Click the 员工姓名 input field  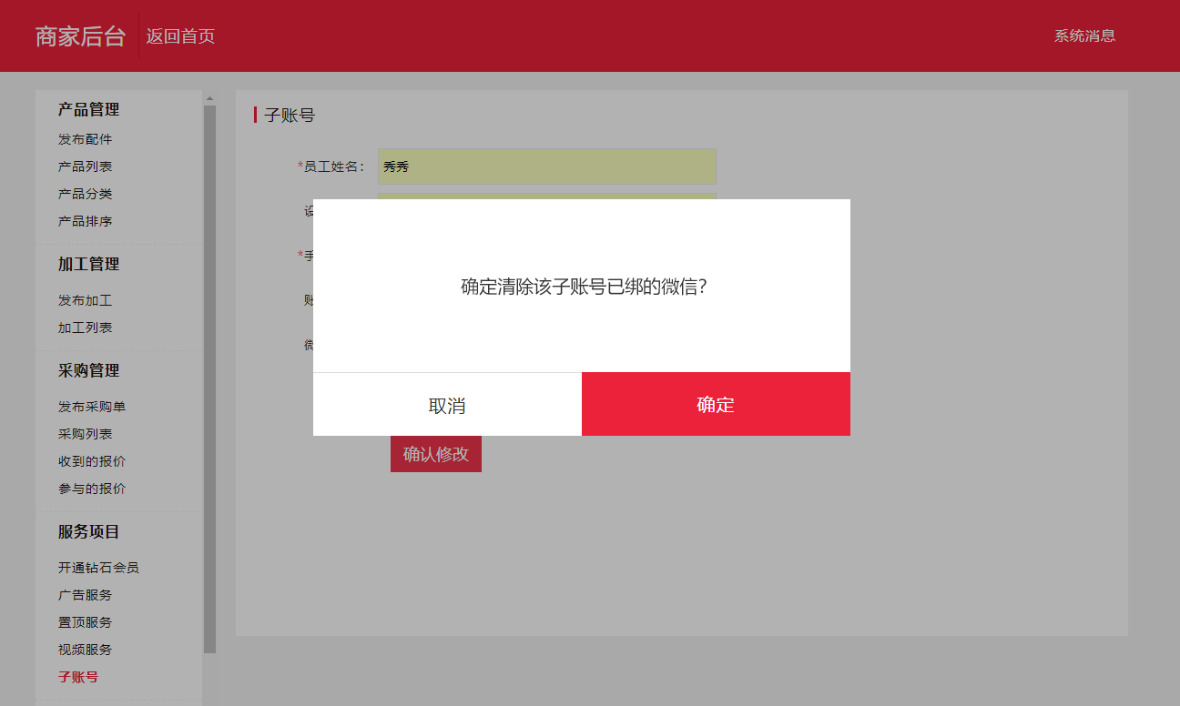547,166
